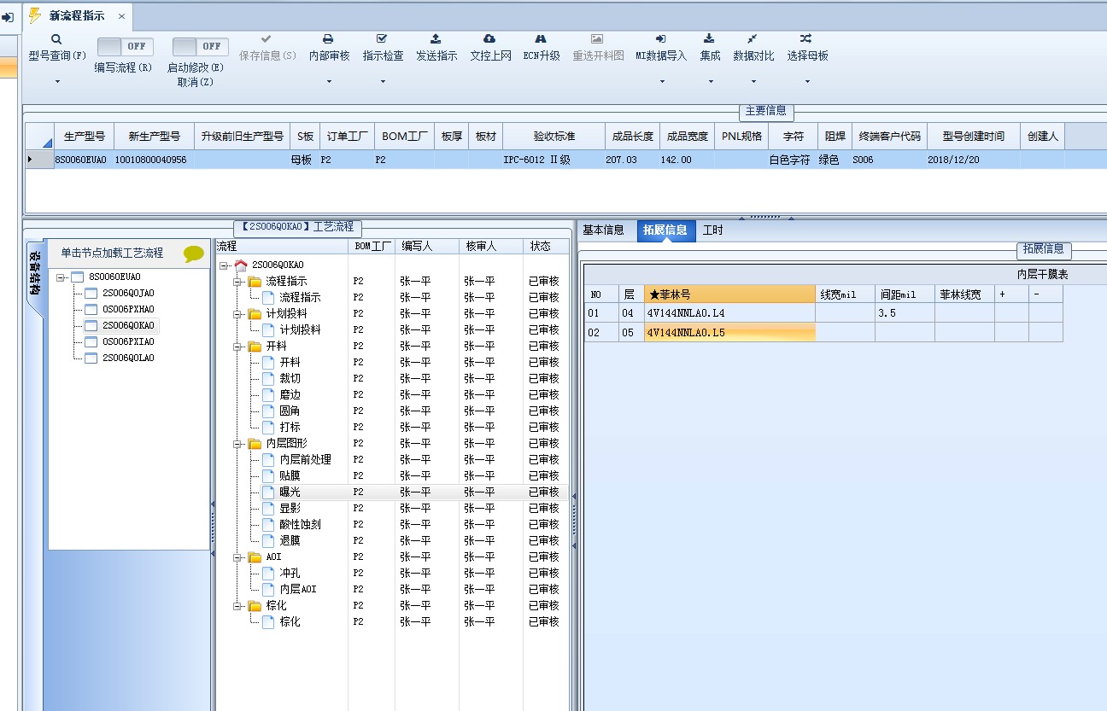Click the red house icon of 2S006QOKA0

click(x=241, y=265)
